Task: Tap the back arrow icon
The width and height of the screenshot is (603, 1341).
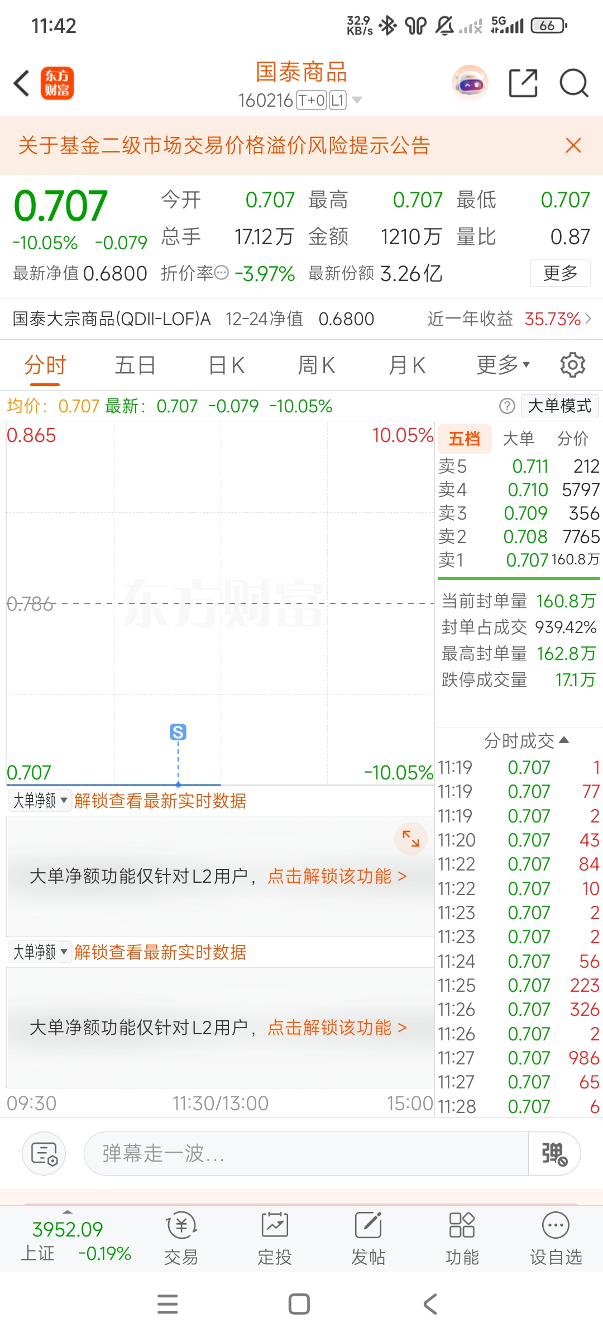Action: tap(22, 83)
